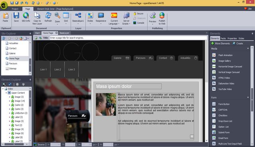The image size is (255, 147).
Task: Switch to the BaseLayer document tab
Action: tap(65, 33)
